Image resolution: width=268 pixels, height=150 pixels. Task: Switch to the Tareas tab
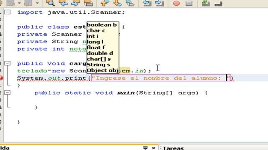click(x=173, y=148)
